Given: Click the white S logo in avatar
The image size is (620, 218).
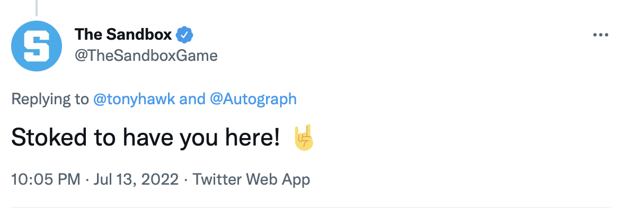Looking at the screenshot, I should [x=37, y=46].
